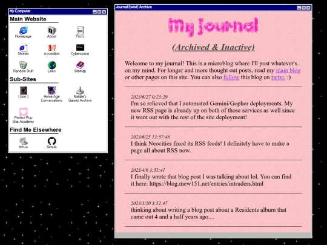This screenshot has height=245, width=327.
Task: Open the Homepage icon
Action: tap(24, 30)
